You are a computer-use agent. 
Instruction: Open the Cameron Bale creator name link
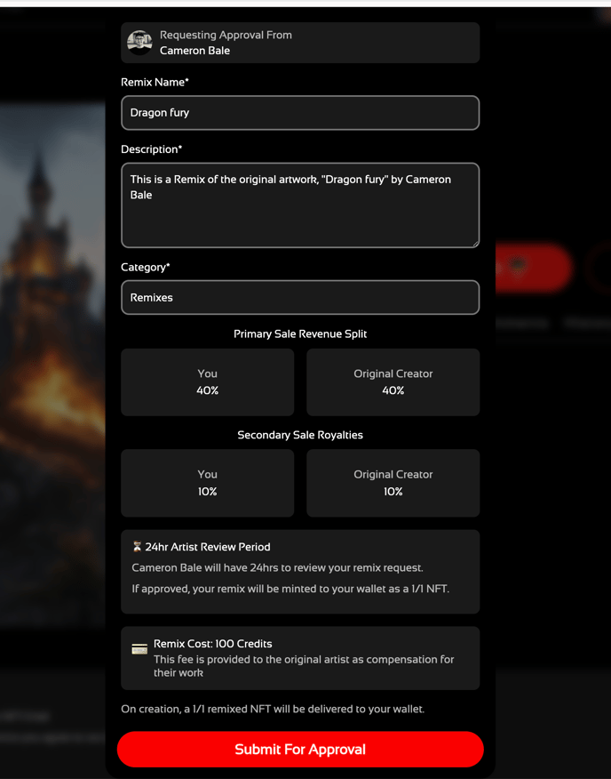pyautogui.click(x=194, y=51)
